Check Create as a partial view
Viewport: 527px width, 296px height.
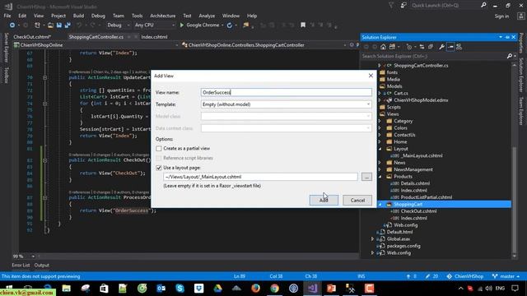click(159, 148)
